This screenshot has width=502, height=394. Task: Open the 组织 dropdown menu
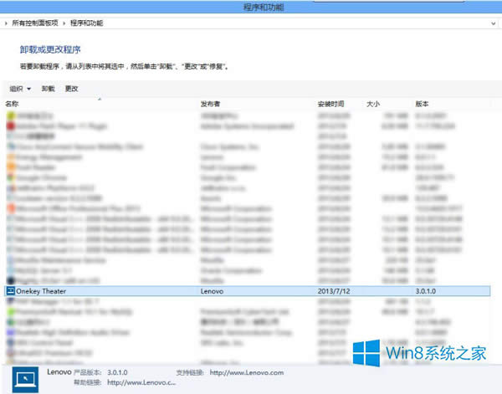[x=20, y=89]
